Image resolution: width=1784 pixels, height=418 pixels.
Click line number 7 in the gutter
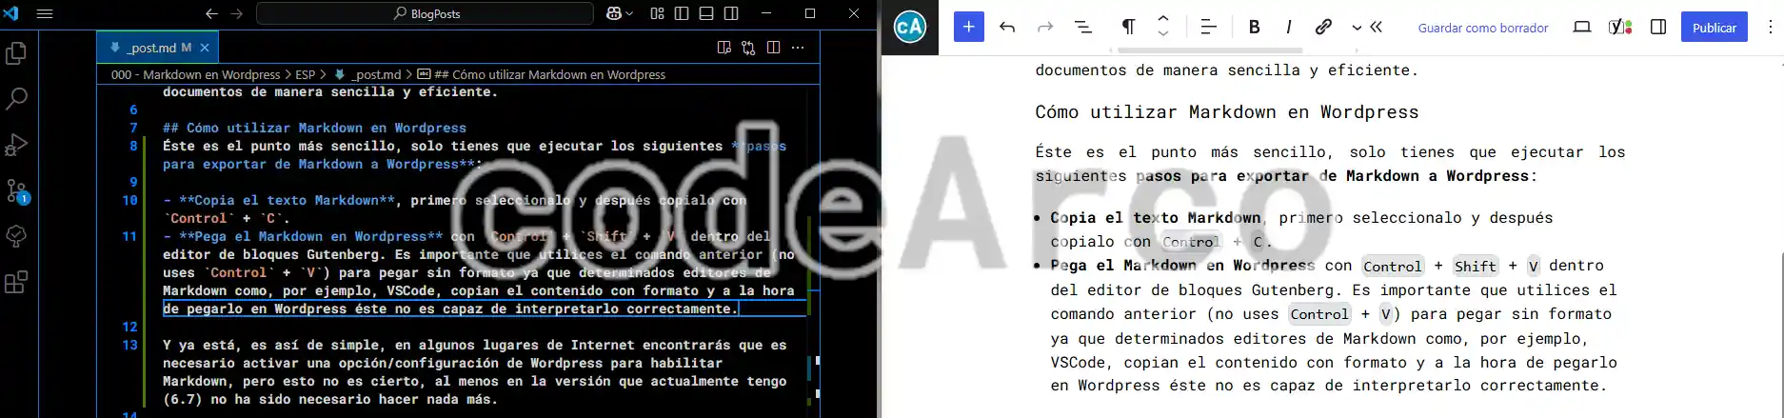[133, 128]
